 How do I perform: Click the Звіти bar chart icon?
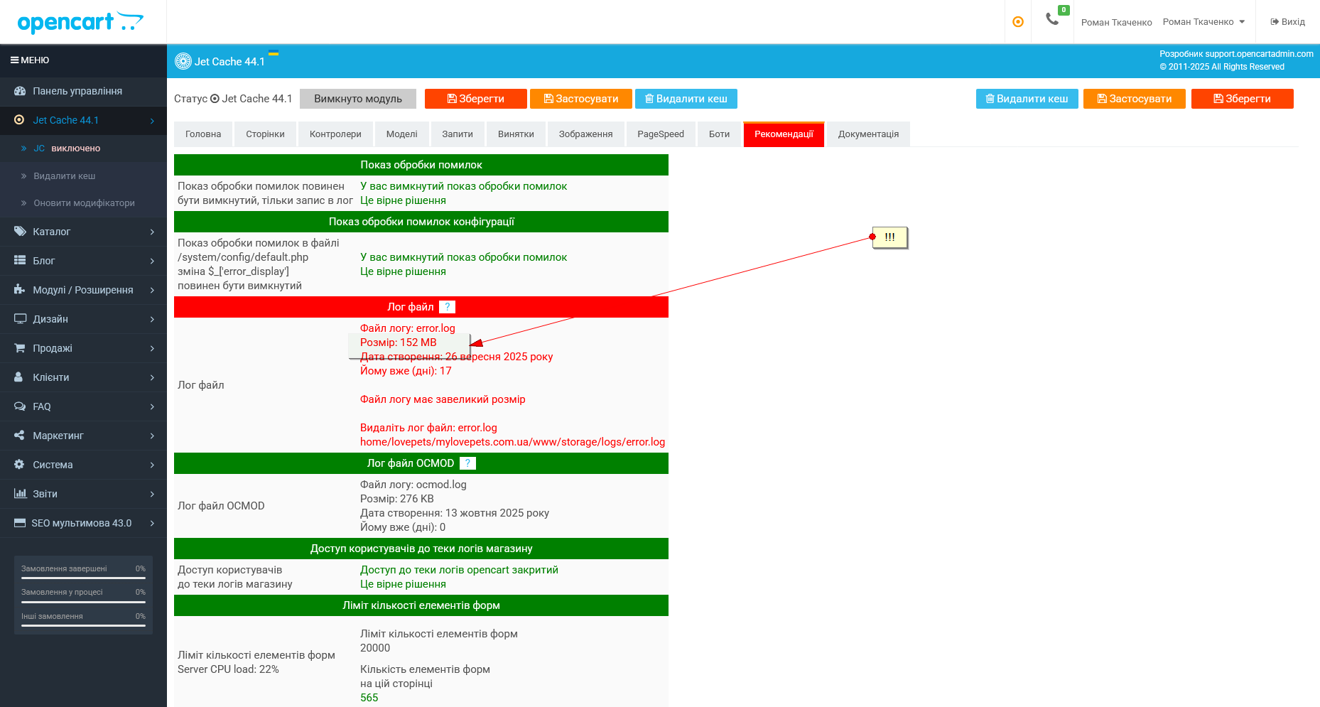(x=20, y=494)
